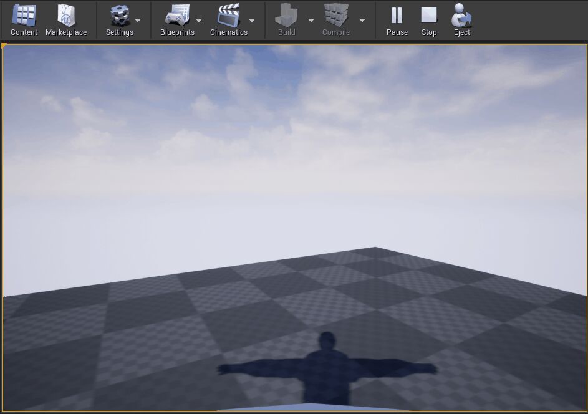Screen dimensions: 588x414
Task: Eject from the player controller
Action: pyautogui.click(x=461, y=19)
